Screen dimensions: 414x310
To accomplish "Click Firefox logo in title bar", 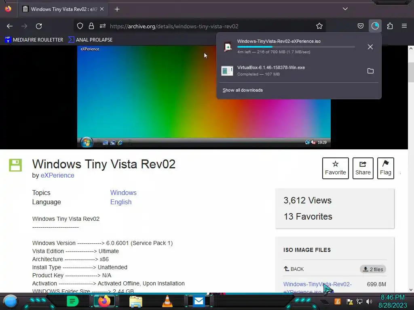I will [8, 9].
